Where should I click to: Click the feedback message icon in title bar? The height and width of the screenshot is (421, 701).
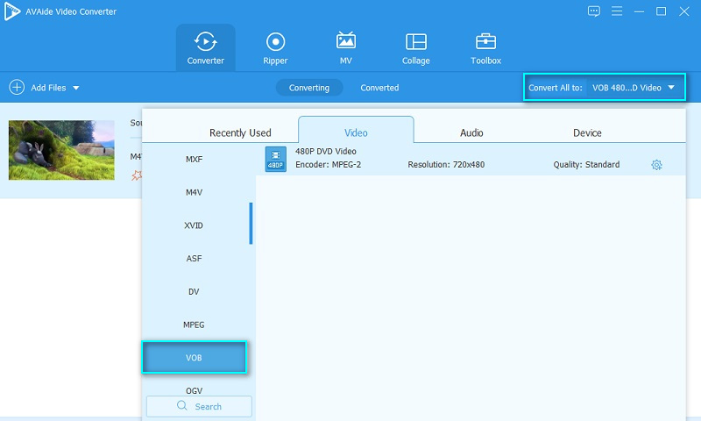pos(594,11)
